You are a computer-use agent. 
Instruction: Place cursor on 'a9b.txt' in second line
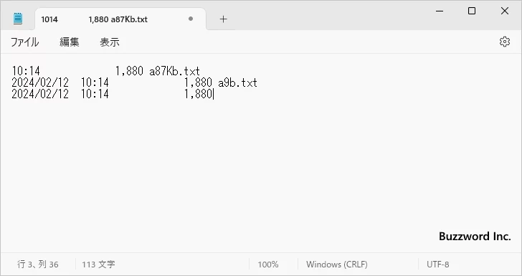tap(238, 82)
